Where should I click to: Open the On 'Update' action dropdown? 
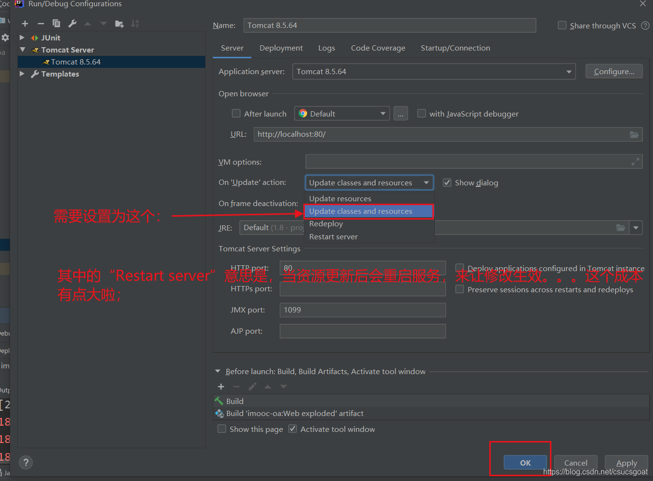click(369, 183)
